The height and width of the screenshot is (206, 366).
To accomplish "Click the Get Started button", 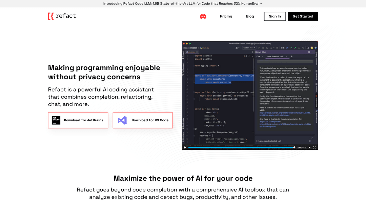I will pos(303,16).
